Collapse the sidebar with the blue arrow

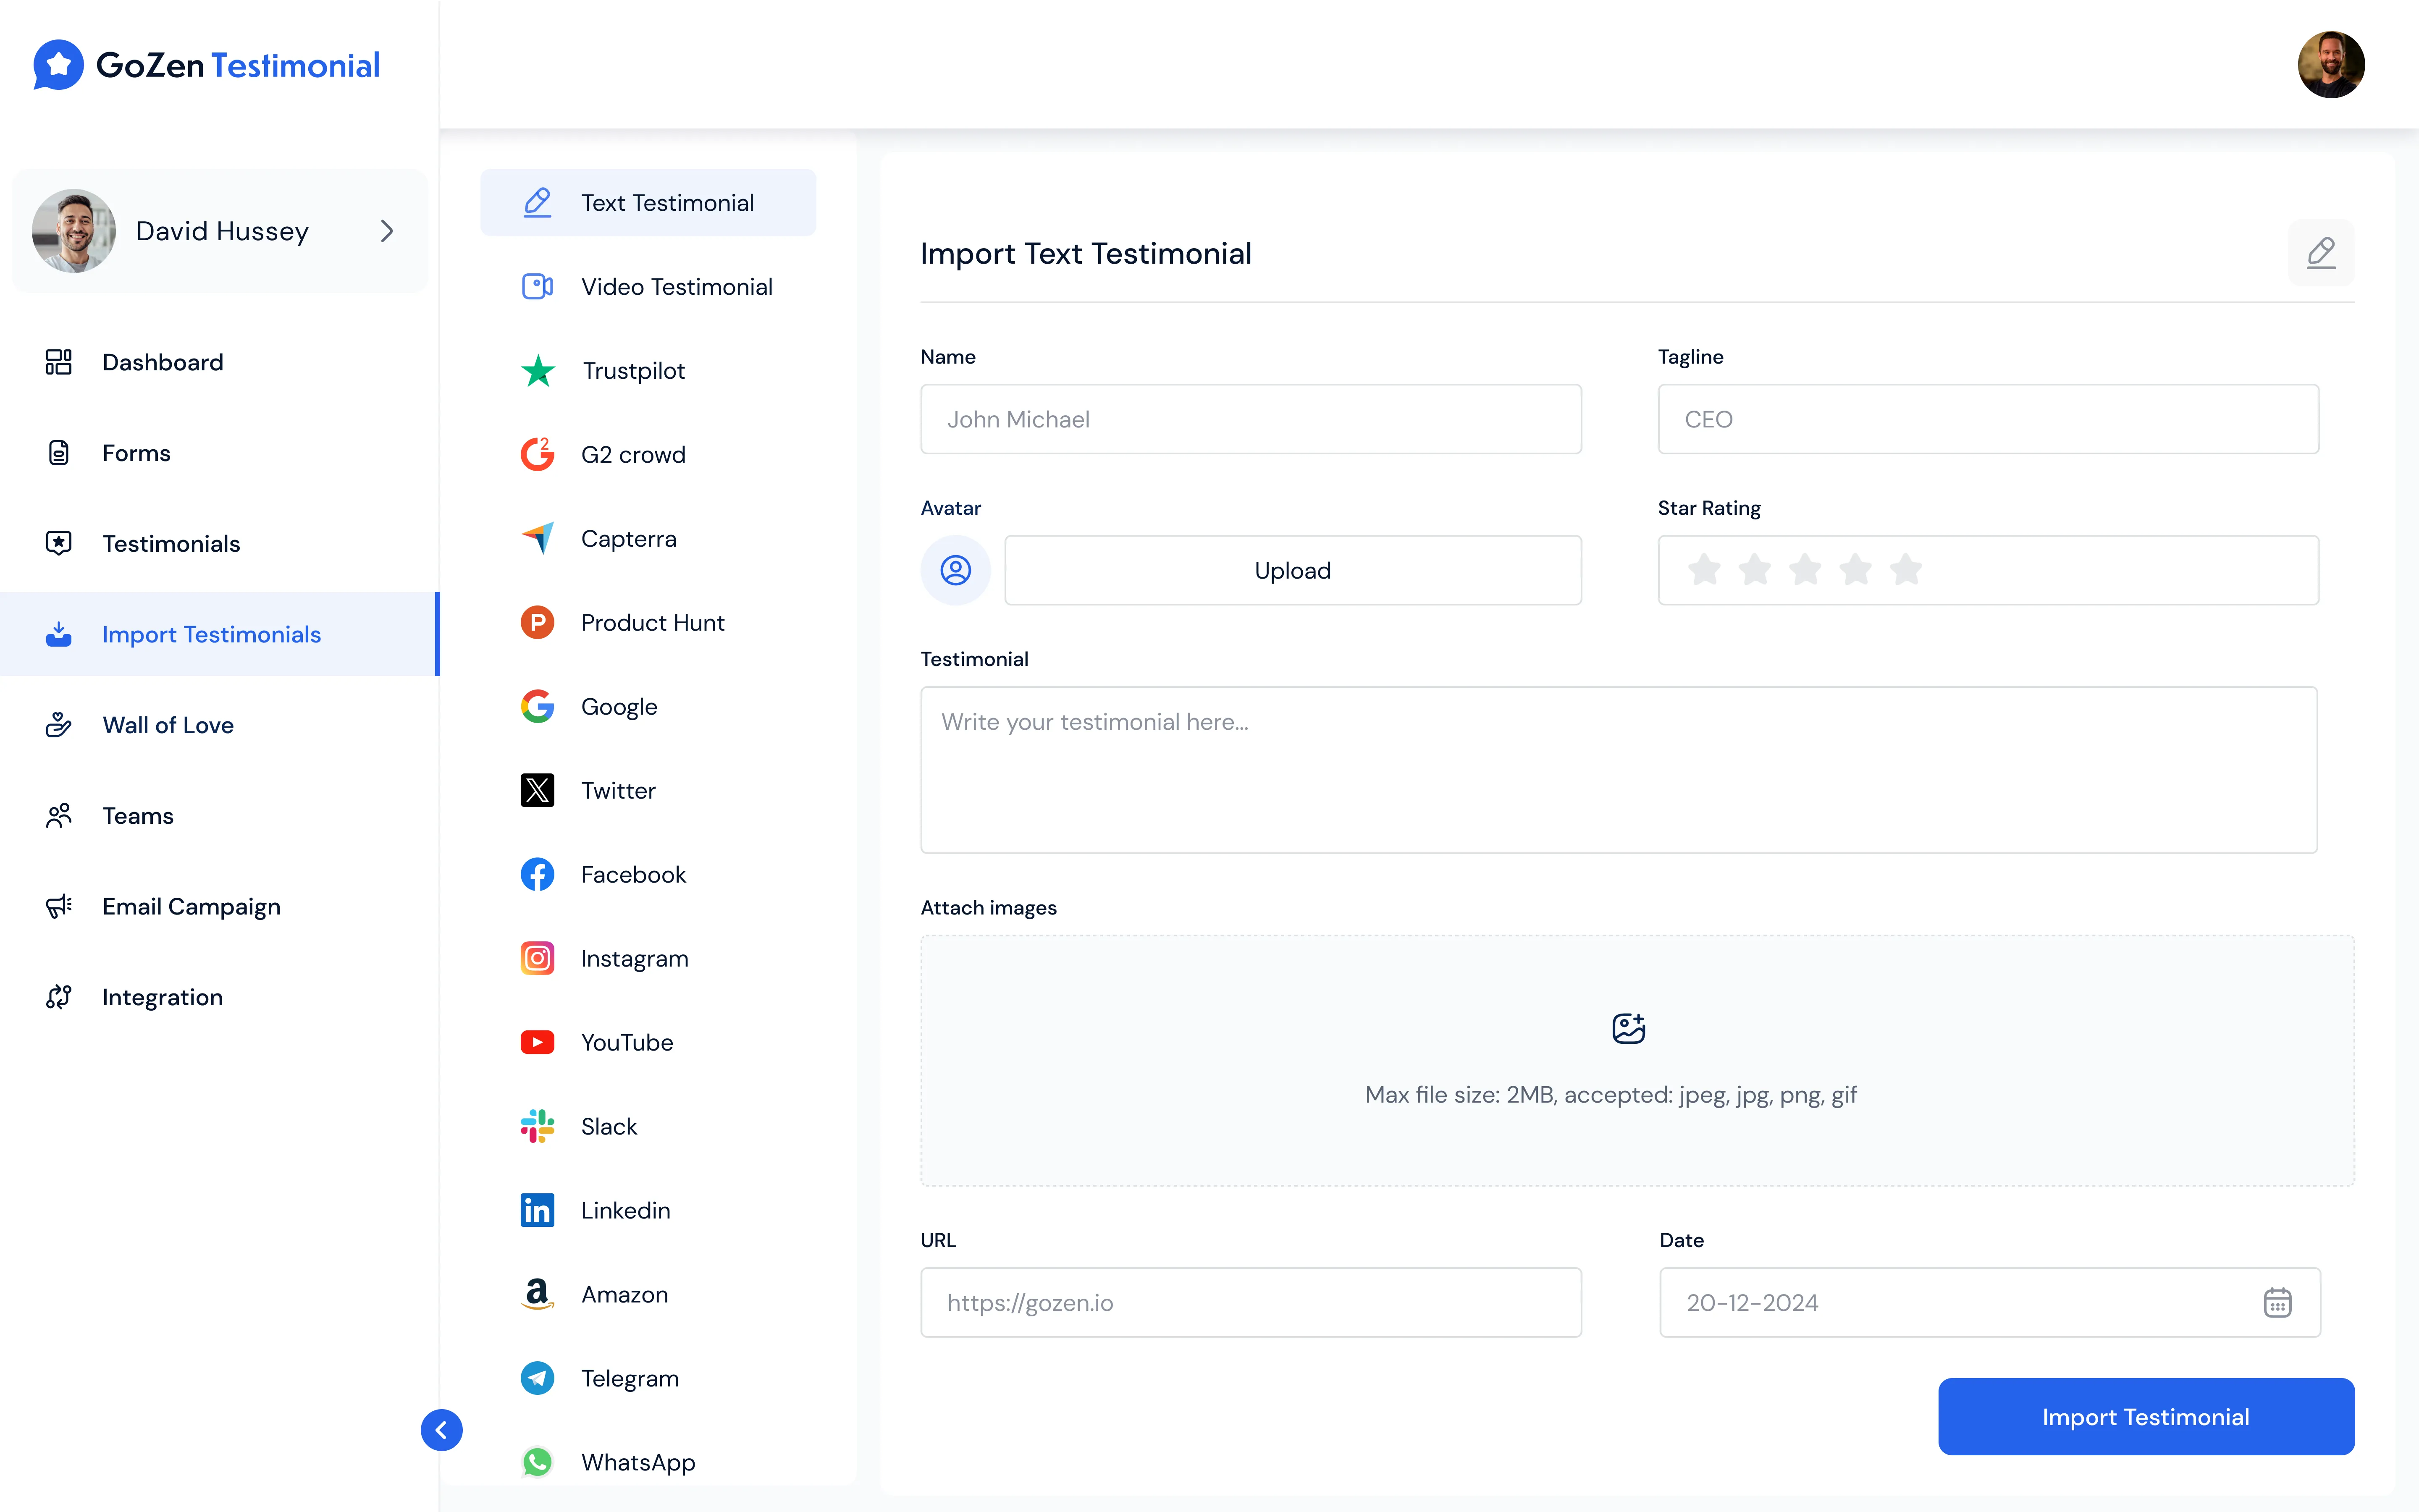pyautogui.click(x=441, y=1430)
